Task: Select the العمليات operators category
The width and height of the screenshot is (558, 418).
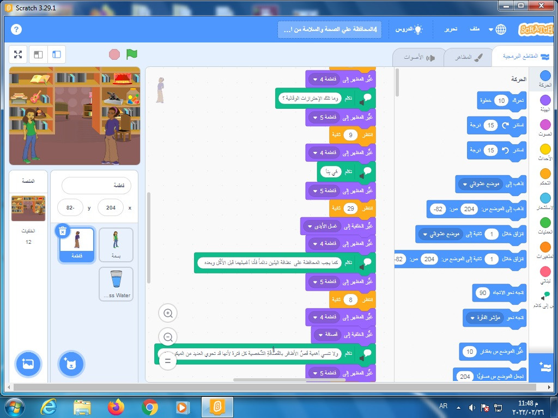Action: pyautogui.click(x=545, y=223)
